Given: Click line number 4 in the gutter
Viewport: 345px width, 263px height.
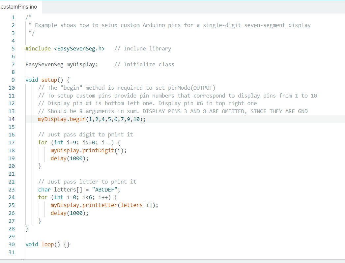Looking at the screenshot, I should pyautogui.click(x=13, y=41).
